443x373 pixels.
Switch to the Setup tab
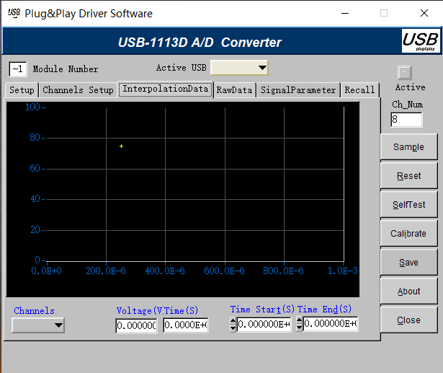coord(22,90)
